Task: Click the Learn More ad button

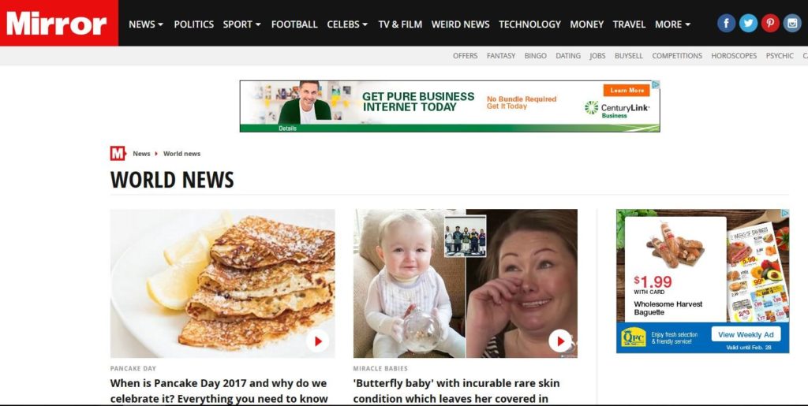Action: (x=627, y=90)
